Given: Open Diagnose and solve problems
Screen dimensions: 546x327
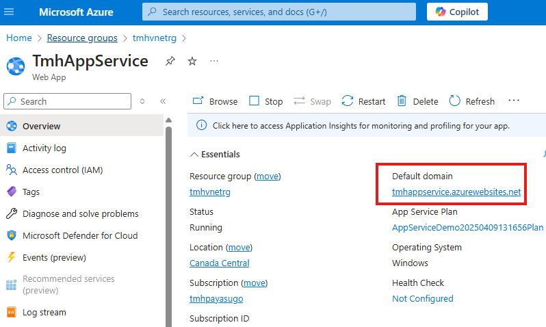Looking at the screenshot, I should coord(80,213).
